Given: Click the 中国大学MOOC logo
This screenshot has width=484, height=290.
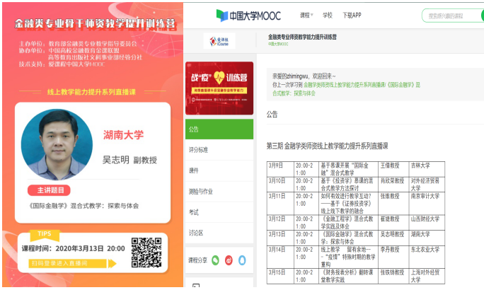Looking at the screenshot, I should [249, 15].
